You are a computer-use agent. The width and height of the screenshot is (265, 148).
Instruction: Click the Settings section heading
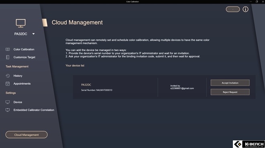click(x=11, y=93)
